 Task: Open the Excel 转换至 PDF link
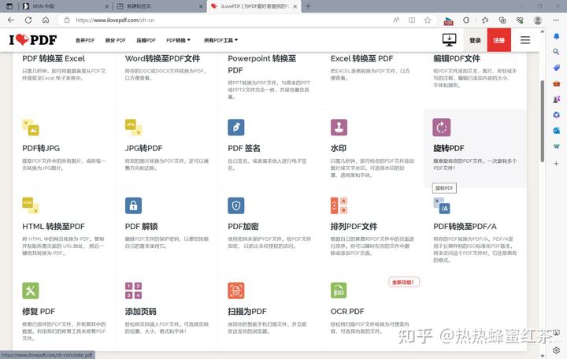(x=361, y=58)
